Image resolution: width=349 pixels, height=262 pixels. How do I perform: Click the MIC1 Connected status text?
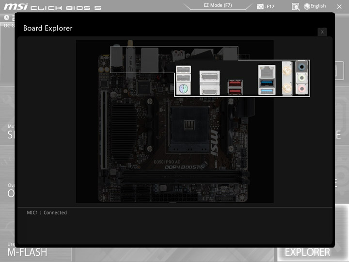tap(47, 213)
